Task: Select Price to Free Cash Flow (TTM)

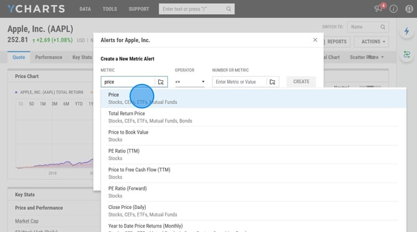Action: 253,174
